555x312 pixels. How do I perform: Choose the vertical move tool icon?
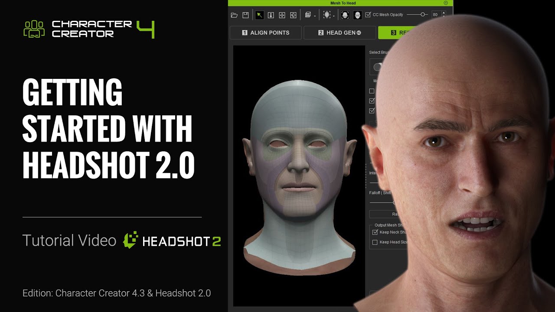pyautogui.click(x=271, y=15)
